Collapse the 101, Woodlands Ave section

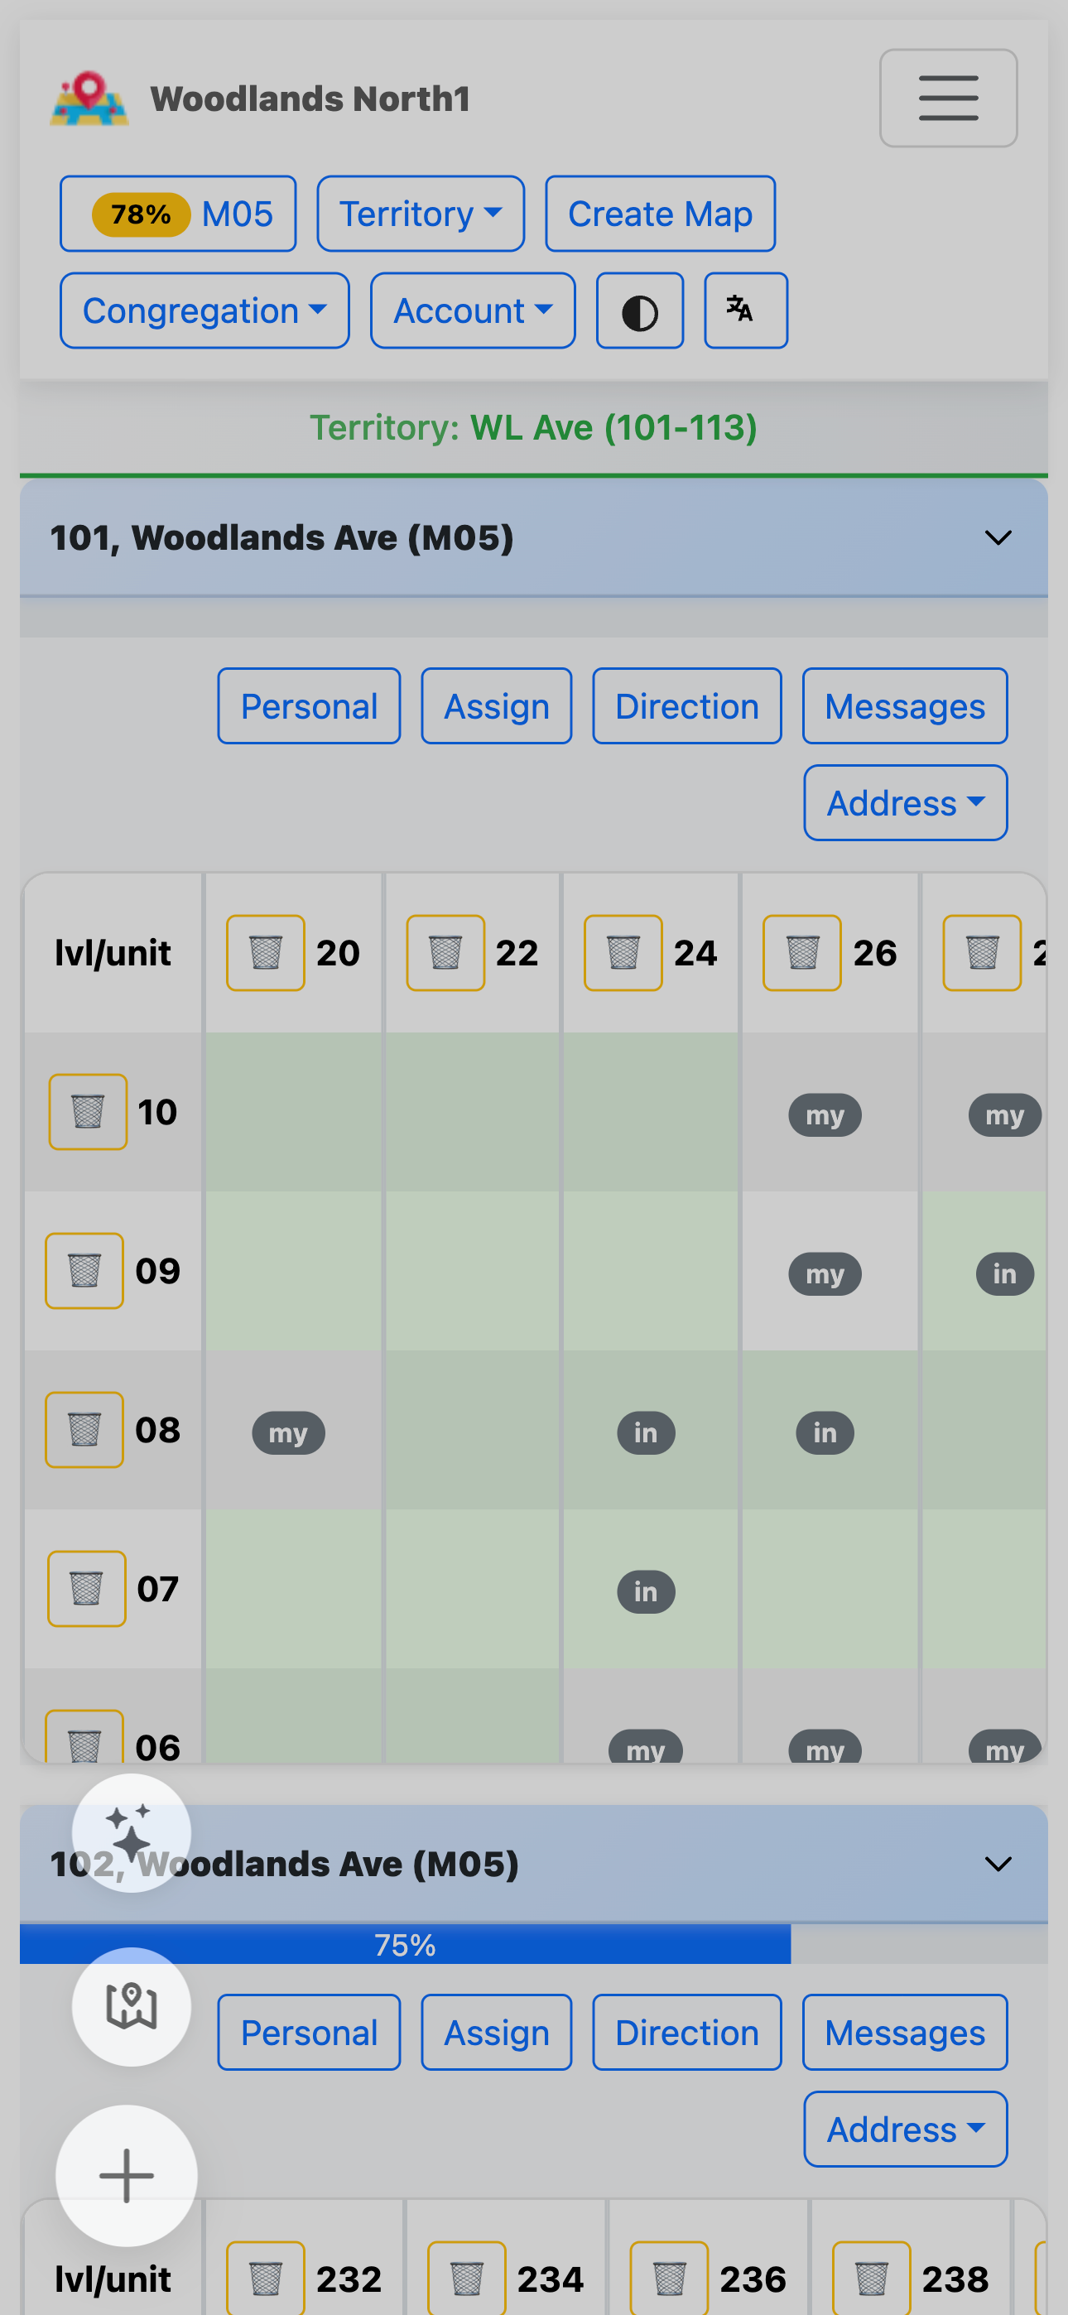(998, 537)
